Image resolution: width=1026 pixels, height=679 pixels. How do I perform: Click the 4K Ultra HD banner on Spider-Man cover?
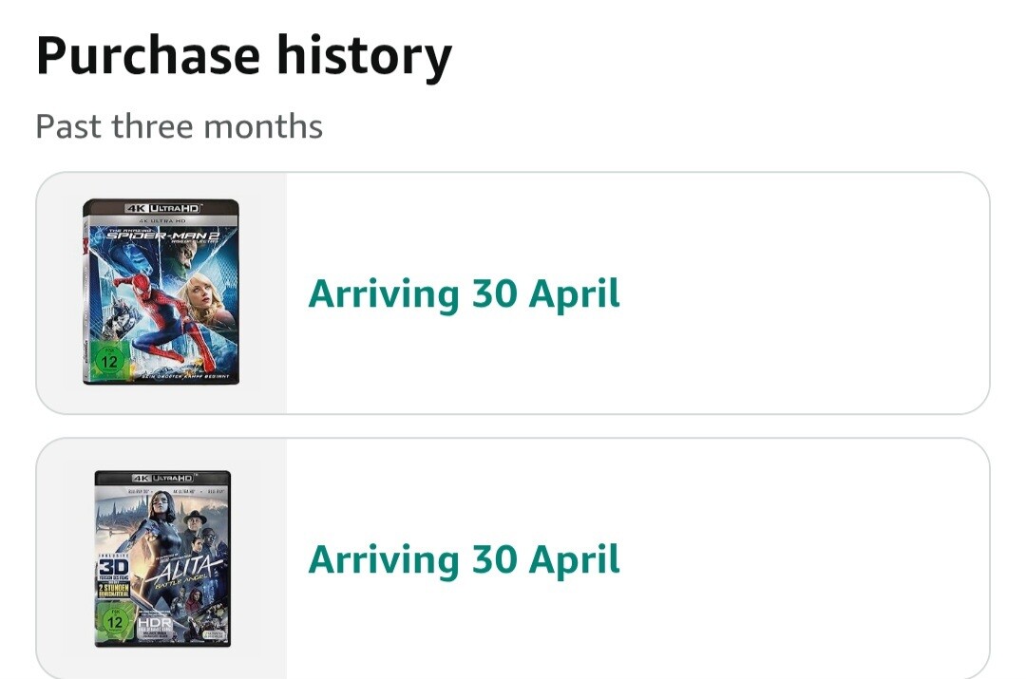point(160,207)
